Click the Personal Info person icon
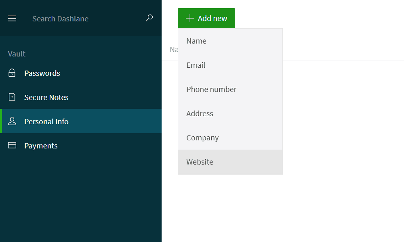The height and width of the screenshot is (242, 404). 12,121
